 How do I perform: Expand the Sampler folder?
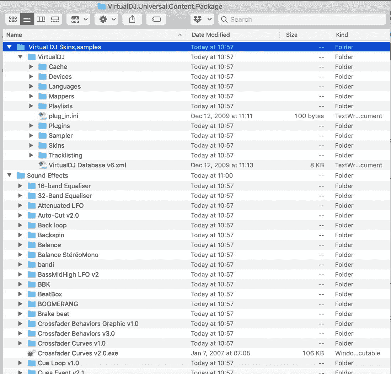tap(31, 136)
